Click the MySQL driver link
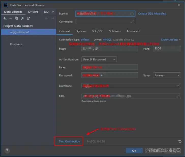 [107, 40]
